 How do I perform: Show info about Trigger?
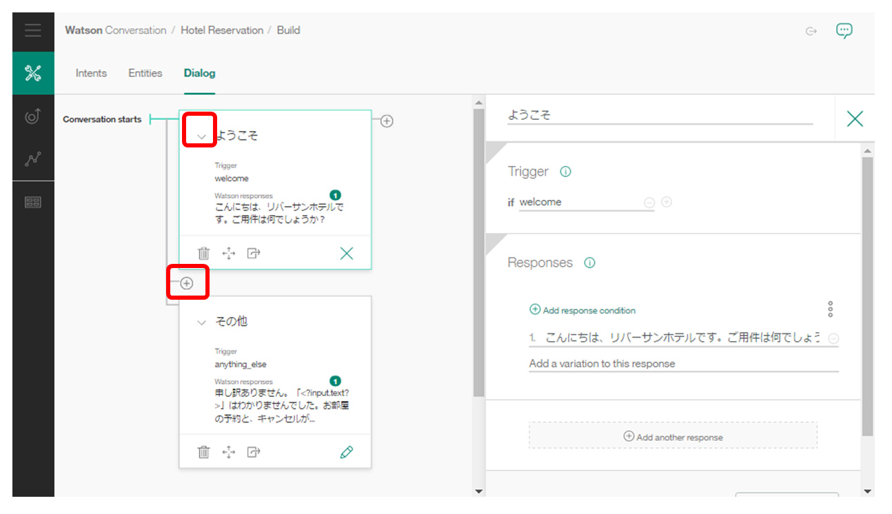click(565, 172)
